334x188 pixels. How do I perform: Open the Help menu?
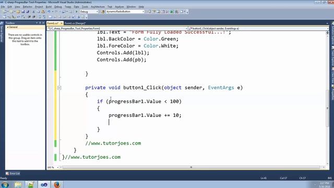pyautogui.click(x=141, y=7)
